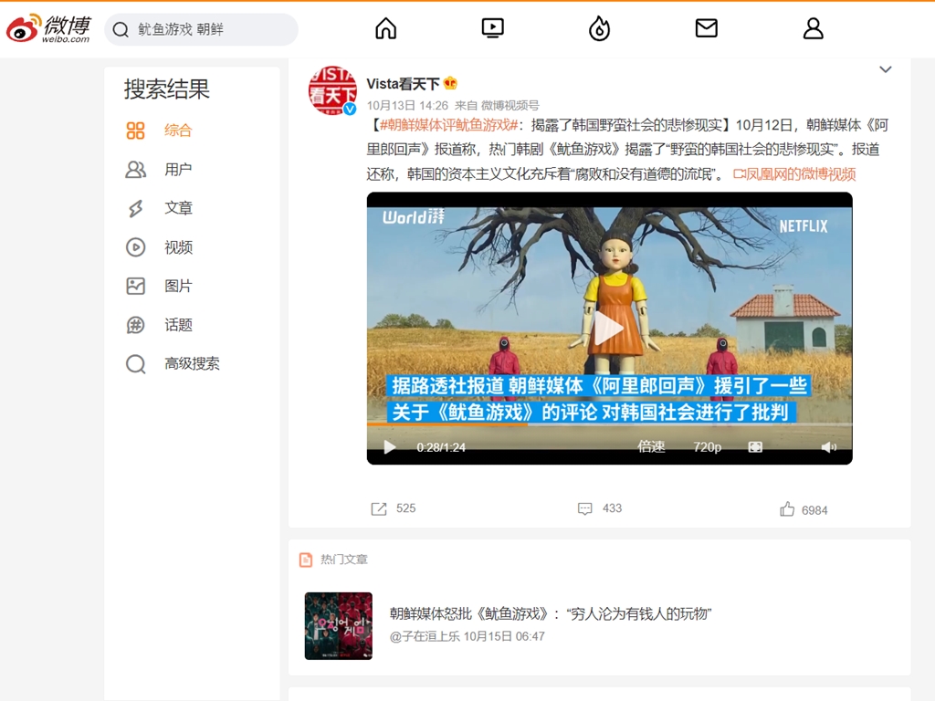
Task: Click the 高级搜索 magnifier icon
Action: click(x=135, y=363)
